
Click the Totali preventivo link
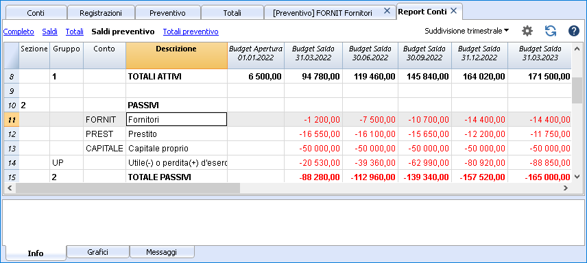(191, 32)
